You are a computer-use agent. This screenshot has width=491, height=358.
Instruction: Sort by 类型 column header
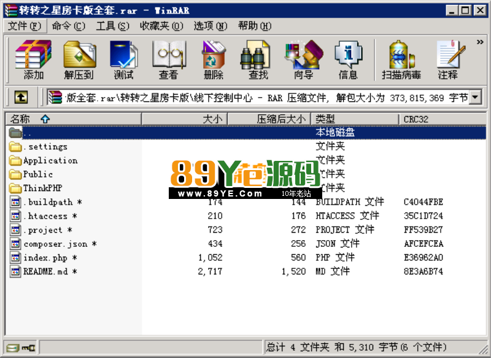355,119
